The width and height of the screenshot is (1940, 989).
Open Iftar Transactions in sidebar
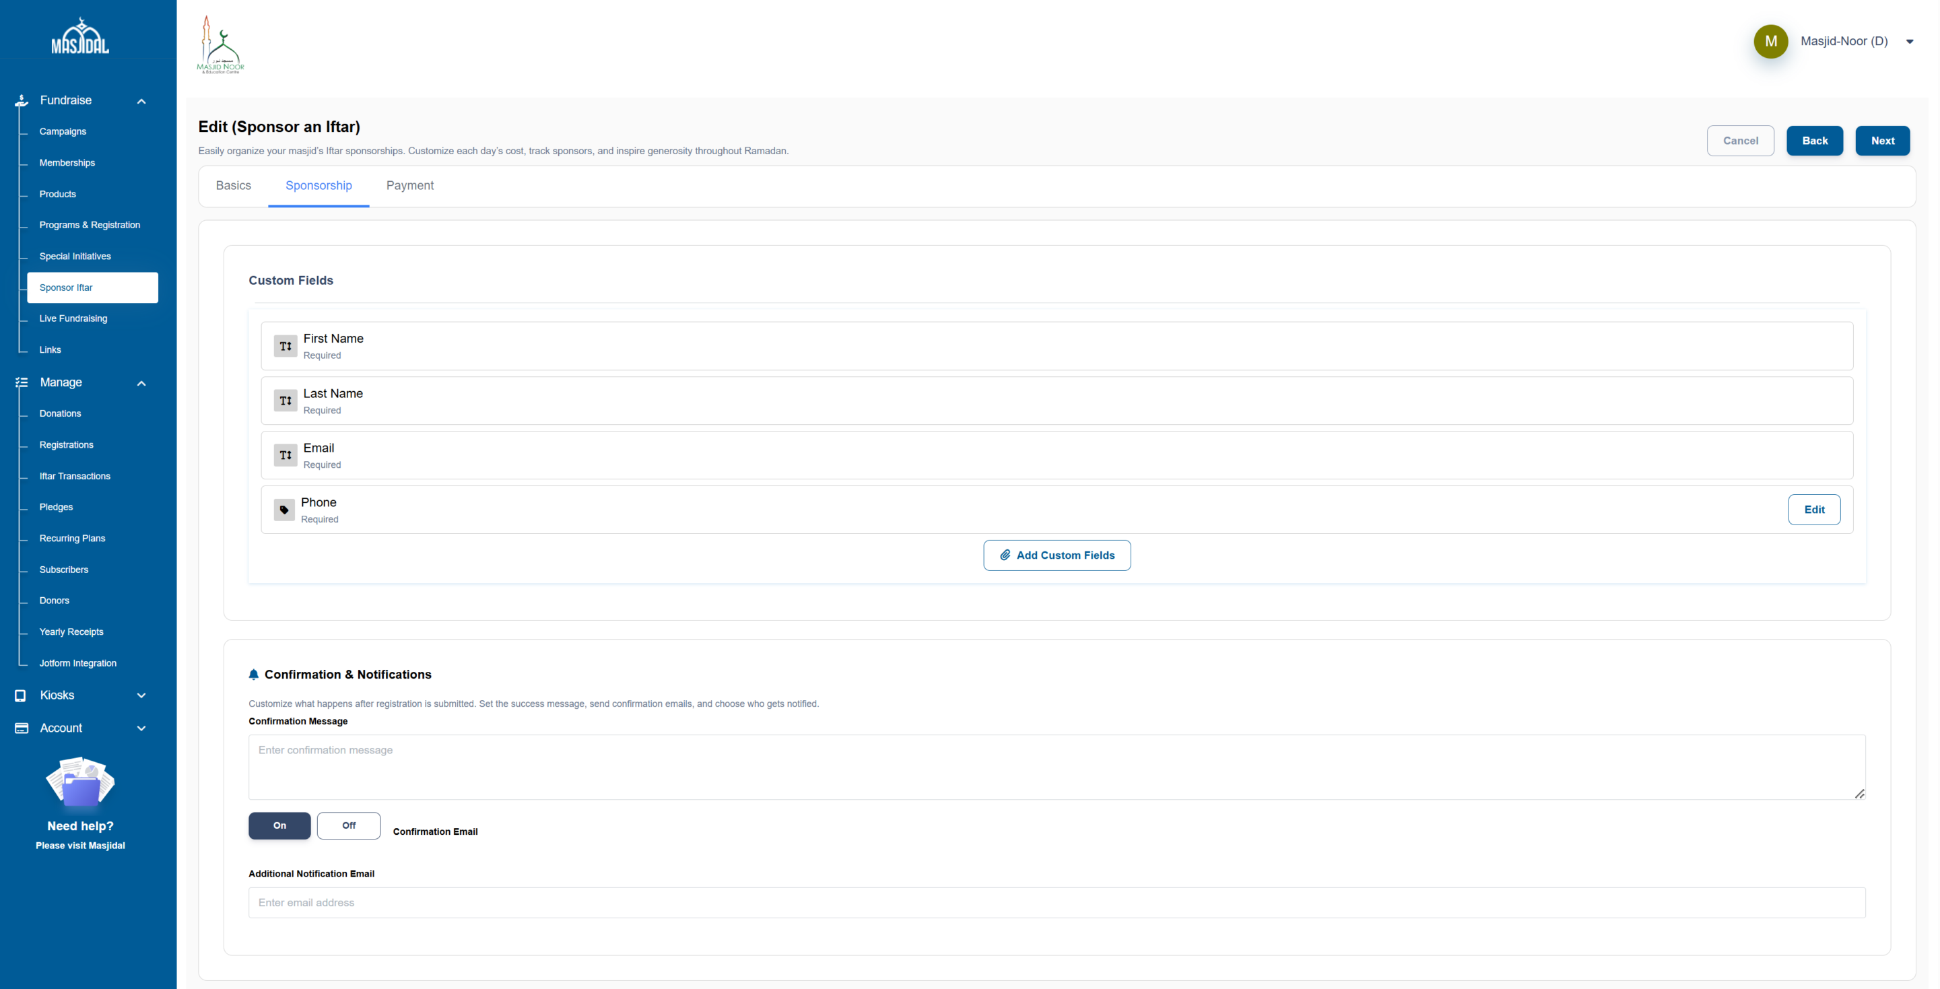(x=75, y=476)
